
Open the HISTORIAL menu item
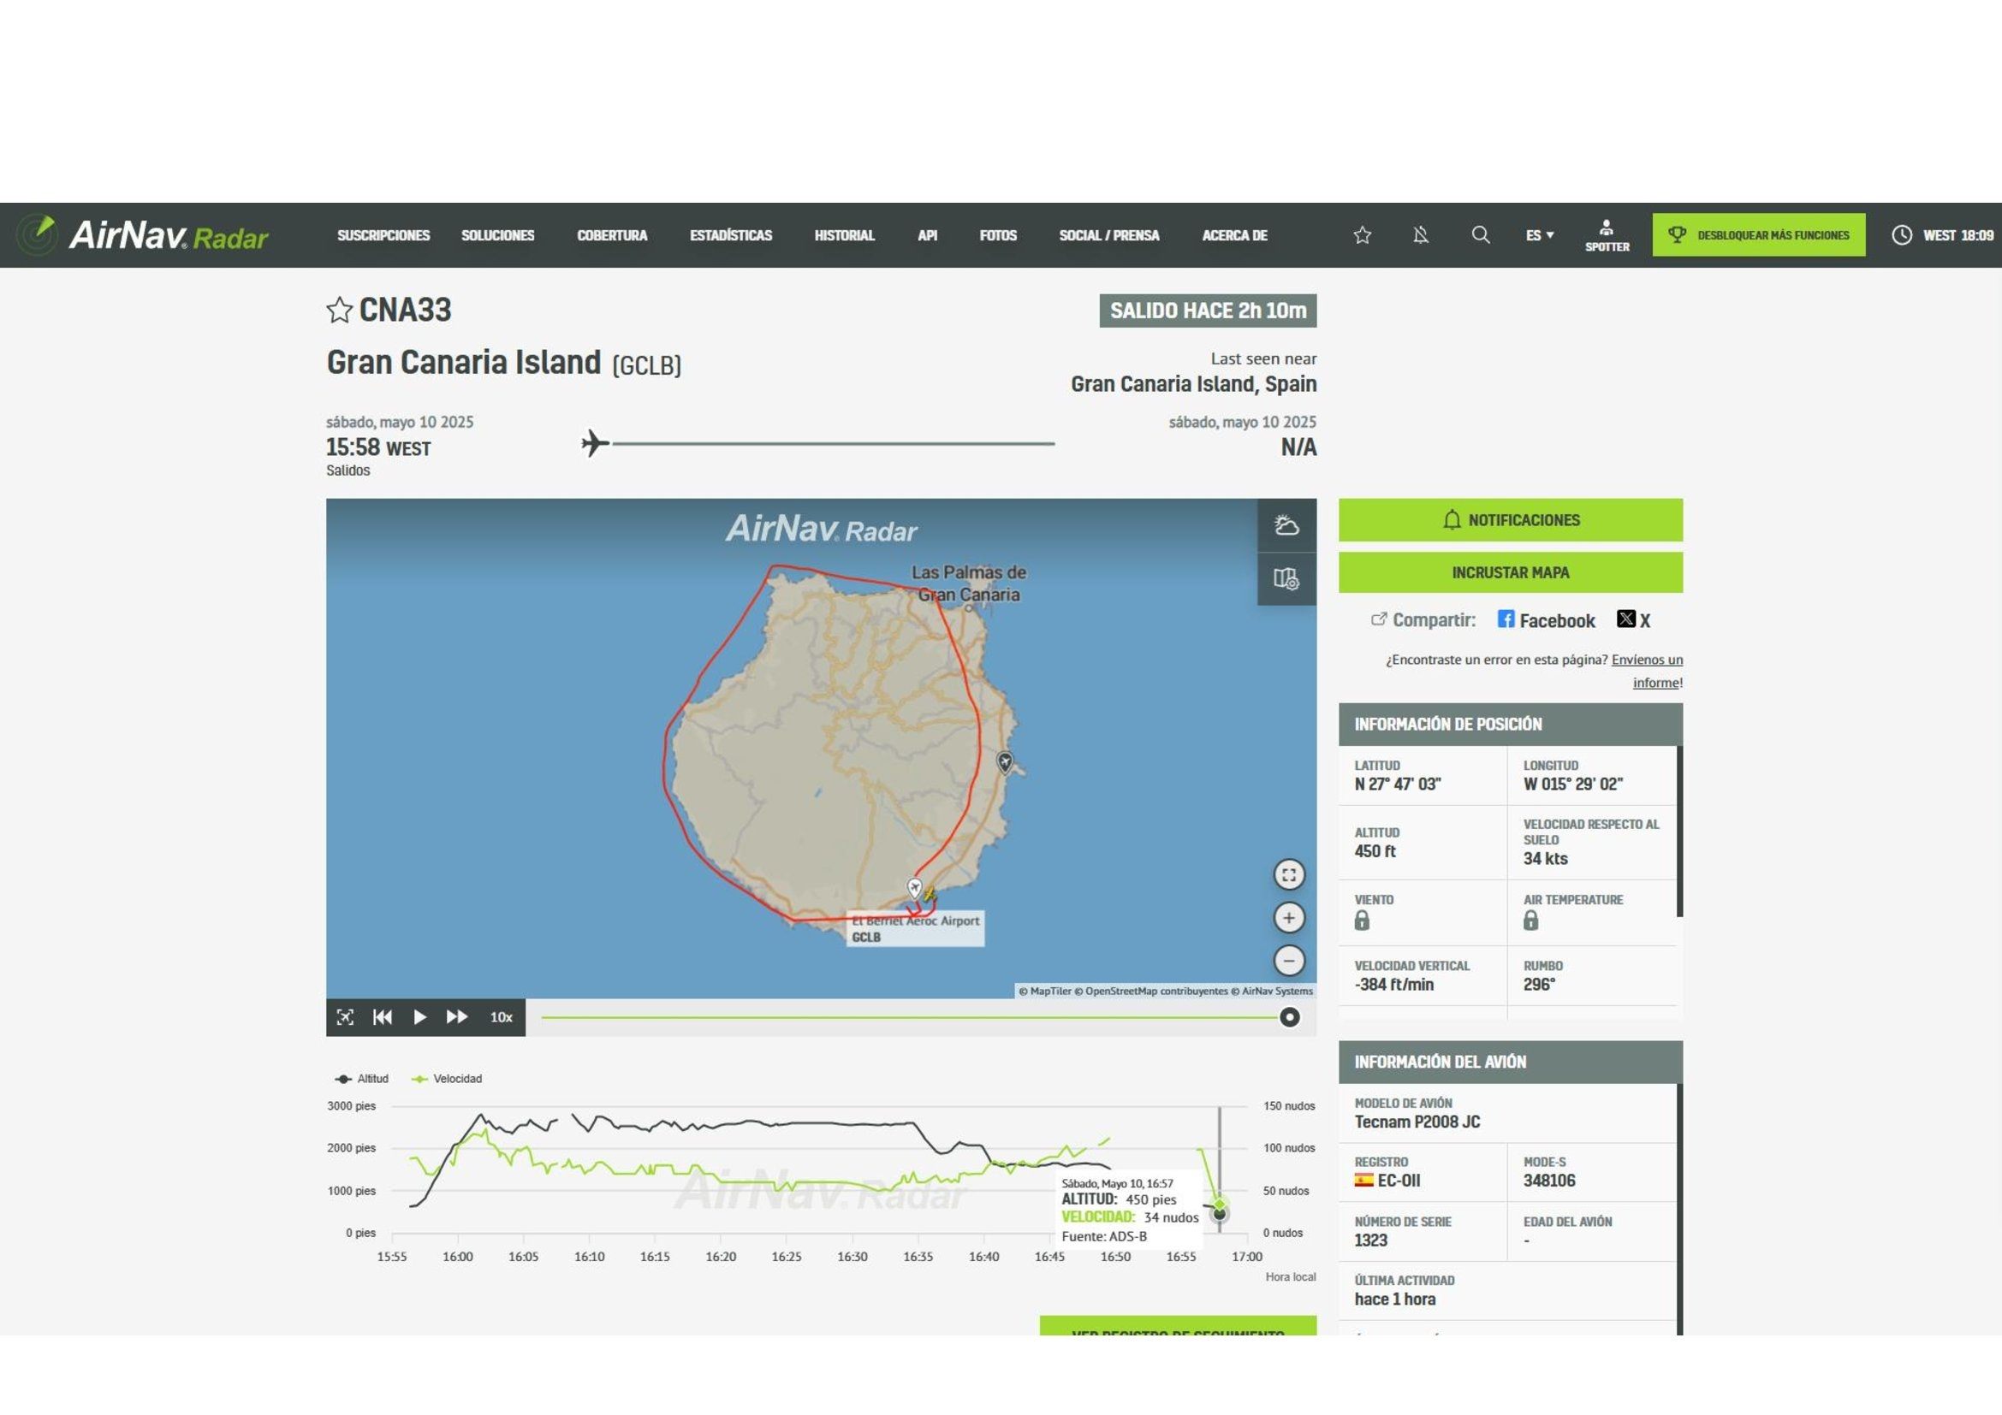point(843,235)
